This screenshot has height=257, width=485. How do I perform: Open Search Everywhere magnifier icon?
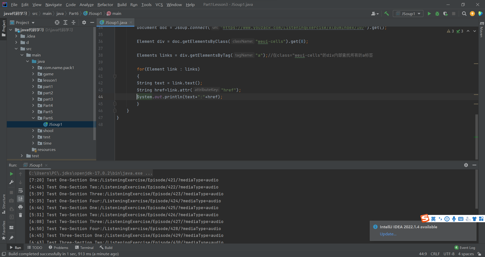464,14
